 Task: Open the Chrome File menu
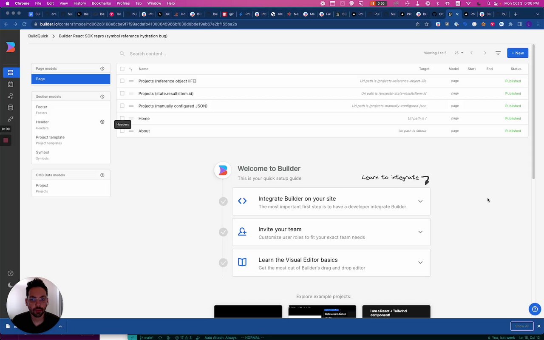pos(38,3)
